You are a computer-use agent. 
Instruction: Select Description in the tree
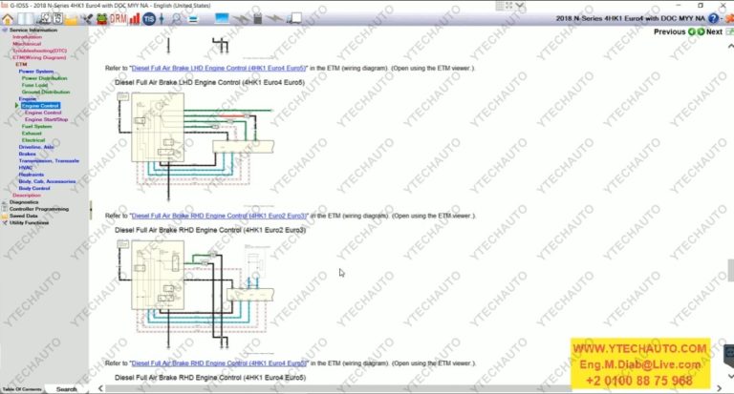27,195
